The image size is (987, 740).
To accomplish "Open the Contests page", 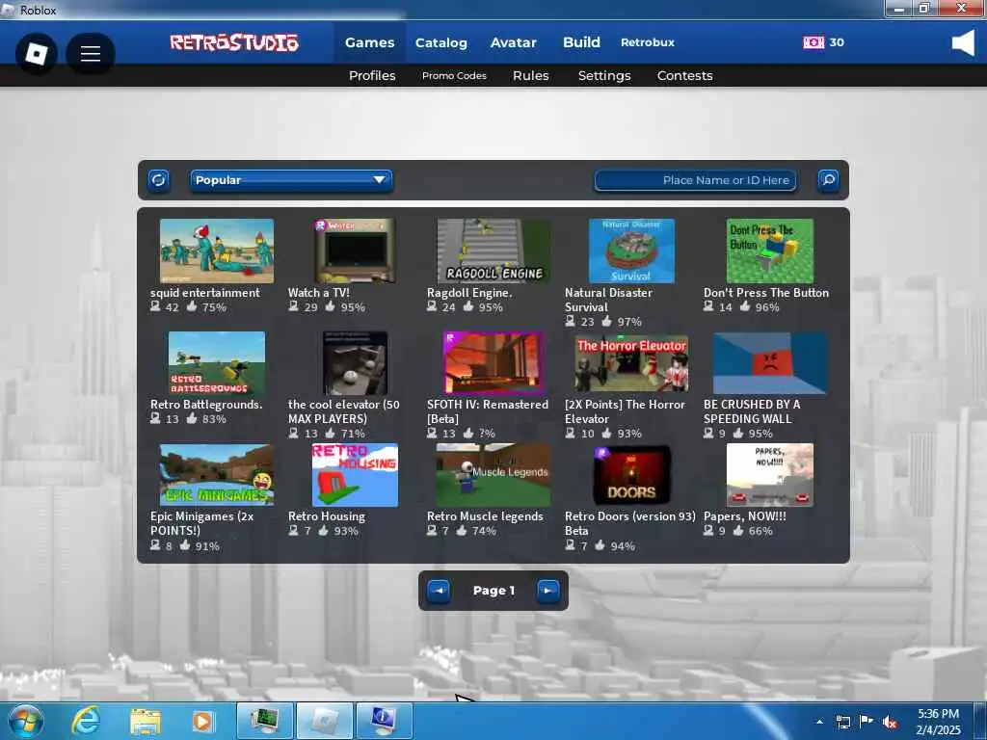I will click(684, 75).
